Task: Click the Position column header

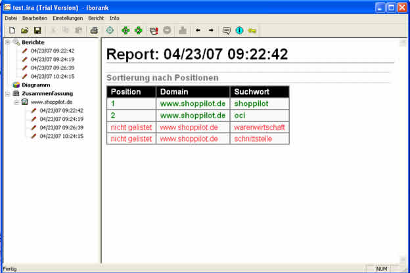Action: (x=131, y=92)
